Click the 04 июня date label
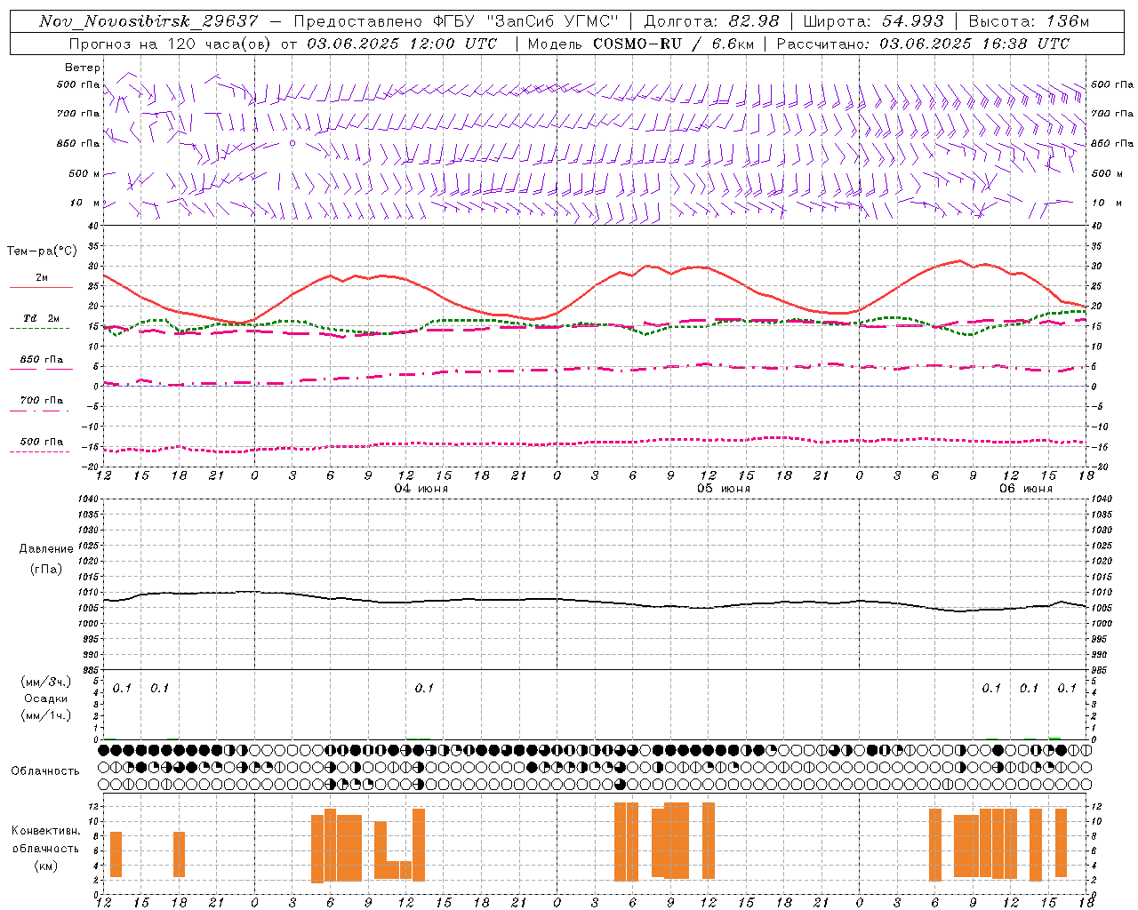The width and height of the screenshot is (1138, 910). point(421,489)
